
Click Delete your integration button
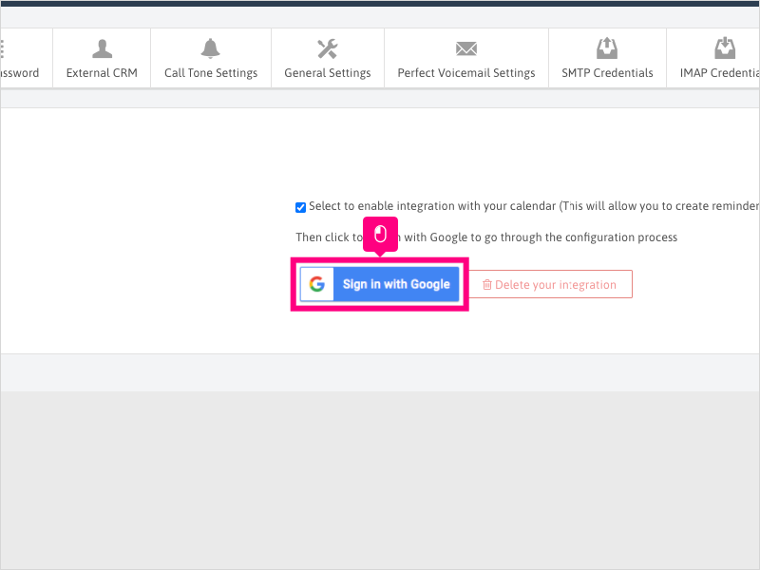point(551,284)
